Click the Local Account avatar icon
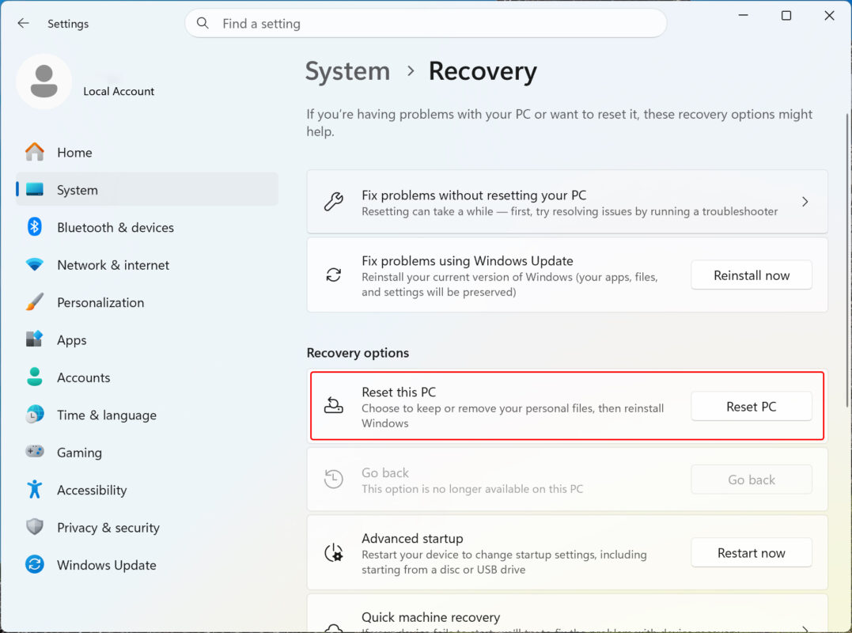The width and height of the screenshot is (852, 633). [44, 81]
